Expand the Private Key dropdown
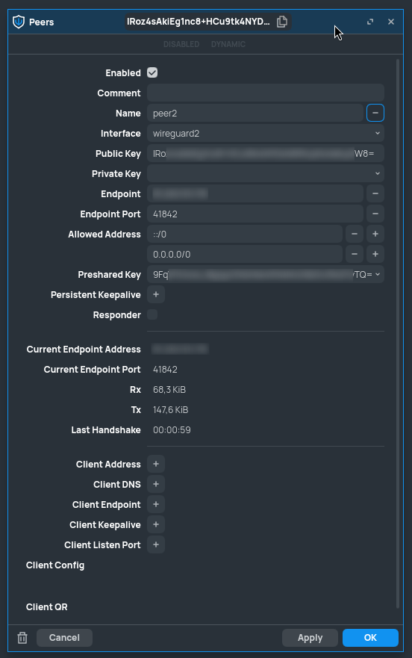The width and height of the screenshot is (412, 658). [377, 174]
